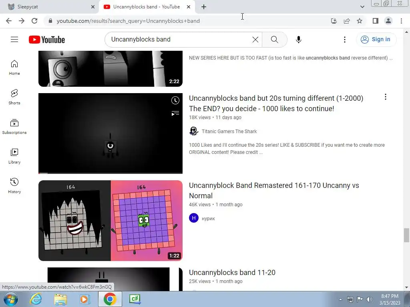Bookmark this page with the star icon
This screenshot has height=307, width=410.
(360, 21)
